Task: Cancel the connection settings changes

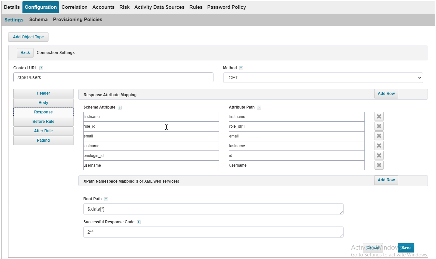Action: pyautogui.click(x=373, y=248)
